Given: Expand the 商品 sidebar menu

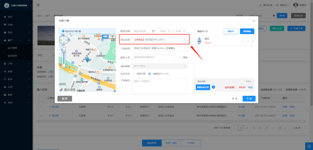Looking at the screenshot, I should click(16, 32).
